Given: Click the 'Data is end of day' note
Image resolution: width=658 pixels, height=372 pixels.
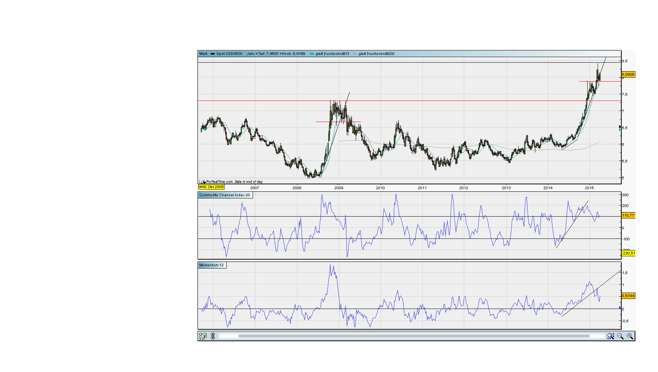Looking at the screenshot, I should 249,182.
